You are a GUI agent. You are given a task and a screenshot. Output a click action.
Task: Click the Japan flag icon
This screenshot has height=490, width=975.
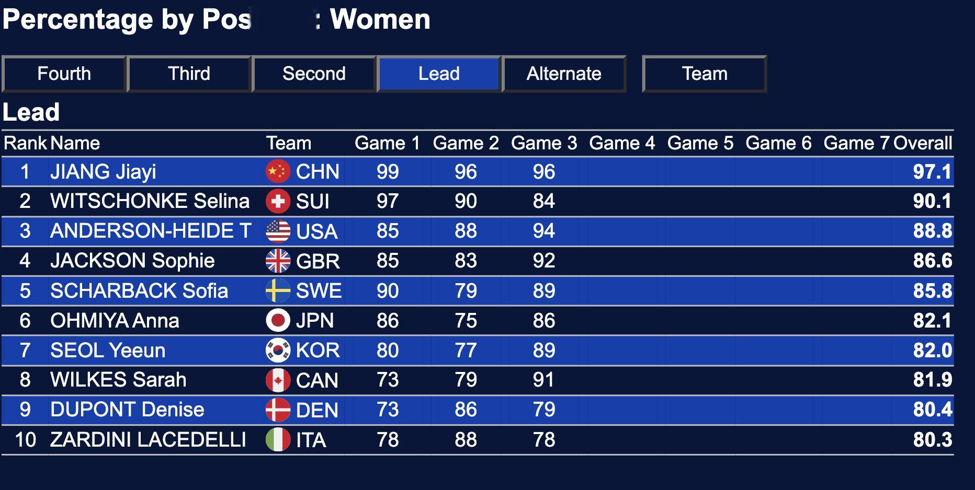(278, 320)
